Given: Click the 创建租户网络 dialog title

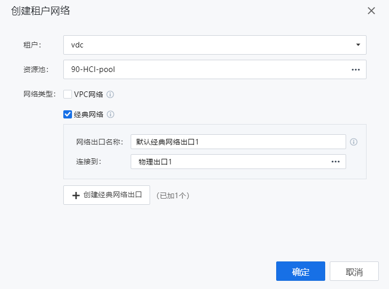Looking at the screenshot, I should [x=40, y=11].
